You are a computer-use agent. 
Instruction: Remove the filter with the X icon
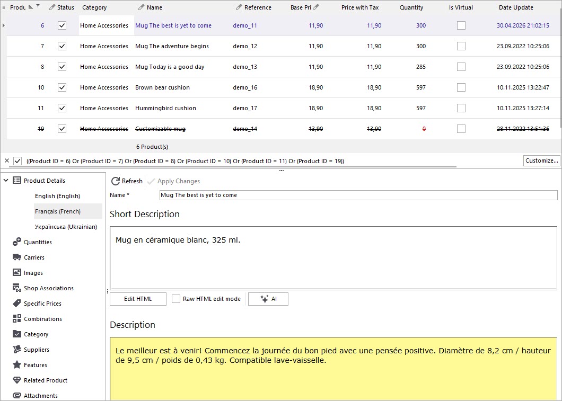coord(6,161)
